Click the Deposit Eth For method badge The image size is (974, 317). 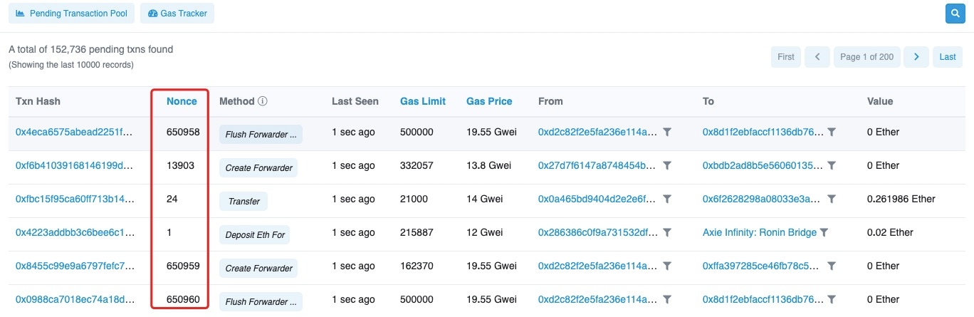pyautogui.click(x=254, y=234)
